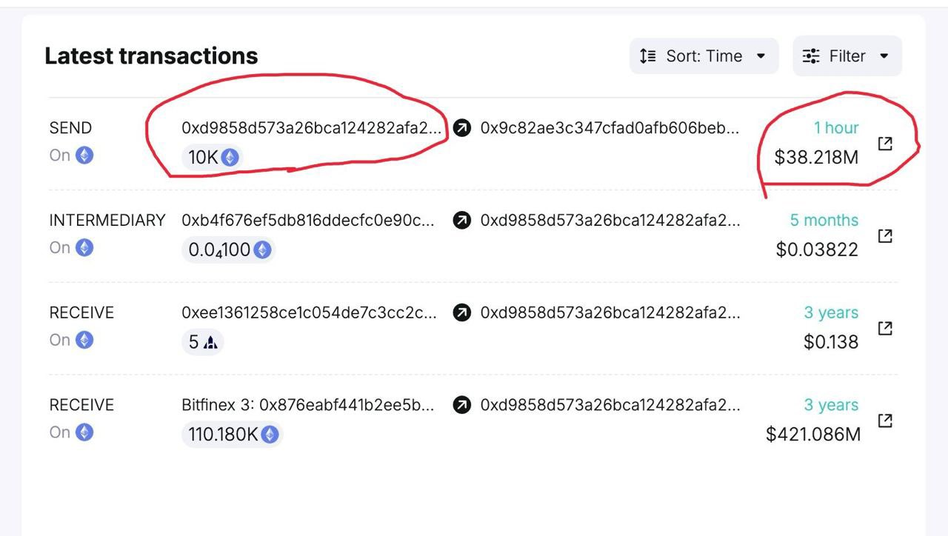
Task: Click the 10K ETH amount badge
Action: tap(213, 157)
